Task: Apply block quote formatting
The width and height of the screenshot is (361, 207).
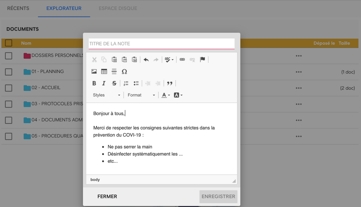Action: click(x=170, y=83)
